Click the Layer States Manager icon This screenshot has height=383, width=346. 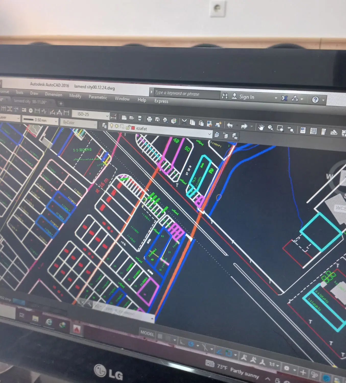pos(235,136)
